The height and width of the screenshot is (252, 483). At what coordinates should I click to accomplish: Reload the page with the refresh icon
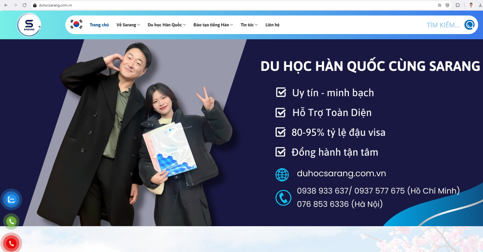[25, 5]
